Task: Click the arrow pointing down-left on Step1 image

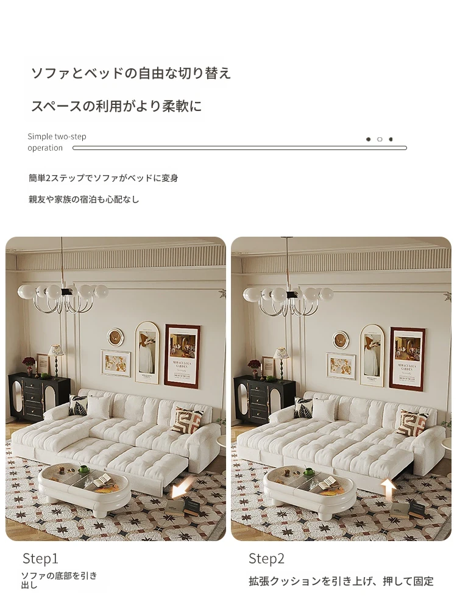Action: [182, 488]
